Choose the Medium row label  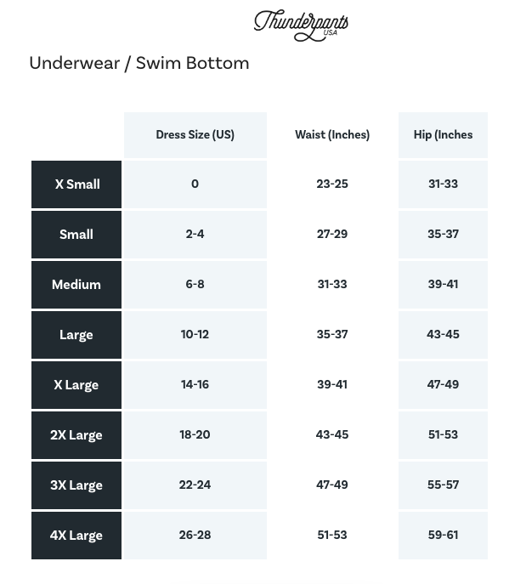[76, 285]
